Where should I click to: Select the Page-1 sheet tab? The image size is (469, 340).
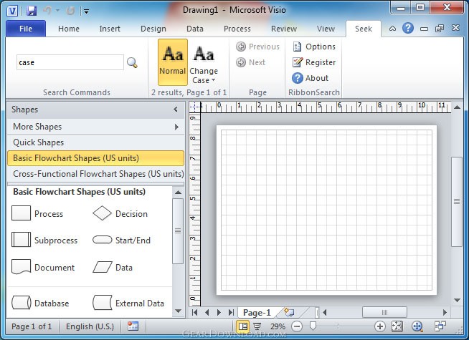(x=257, y=313)
